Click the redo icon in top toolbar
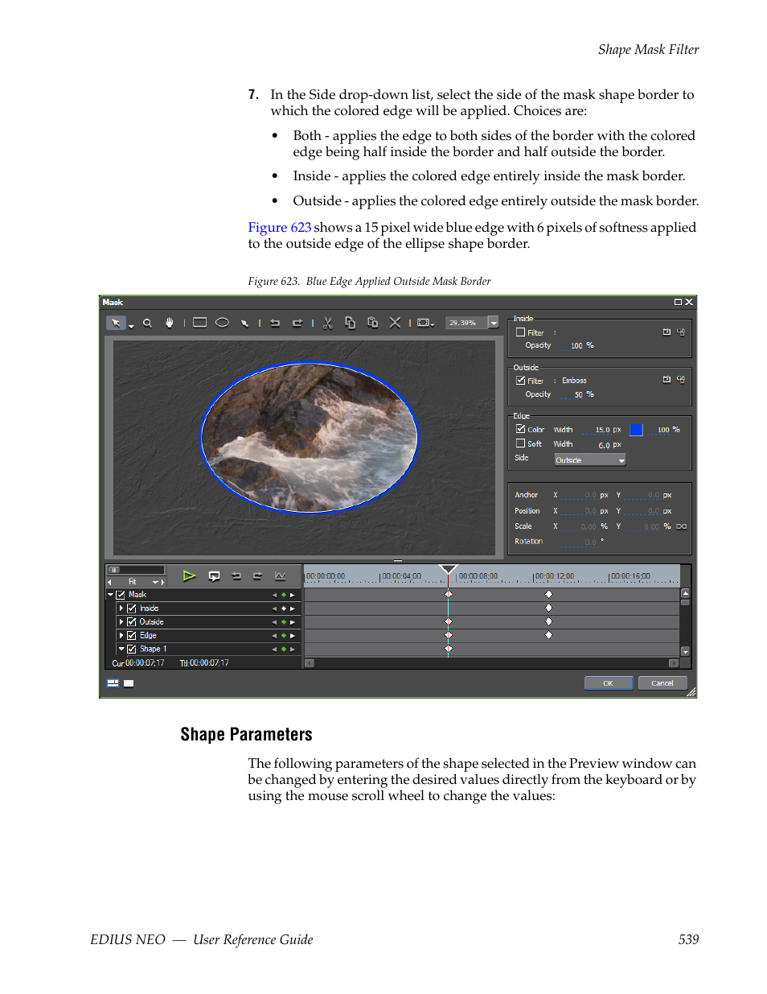The image size is (767, 994). 297,323
